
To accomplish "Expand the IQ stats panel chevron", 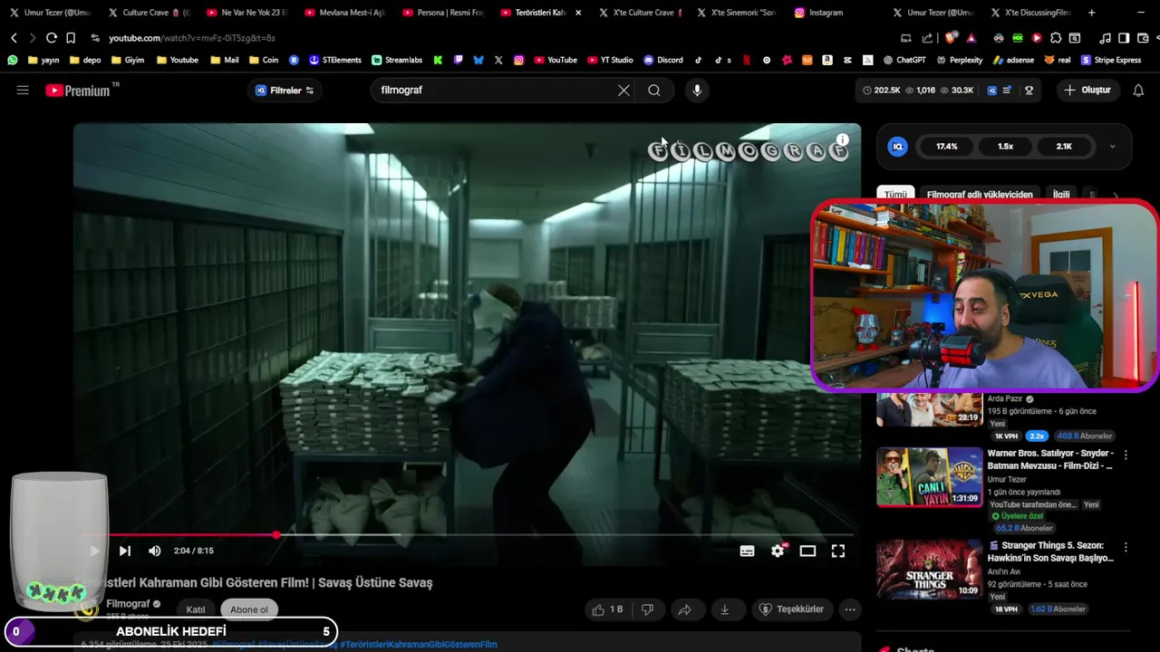I will [x=1113, y=147].
